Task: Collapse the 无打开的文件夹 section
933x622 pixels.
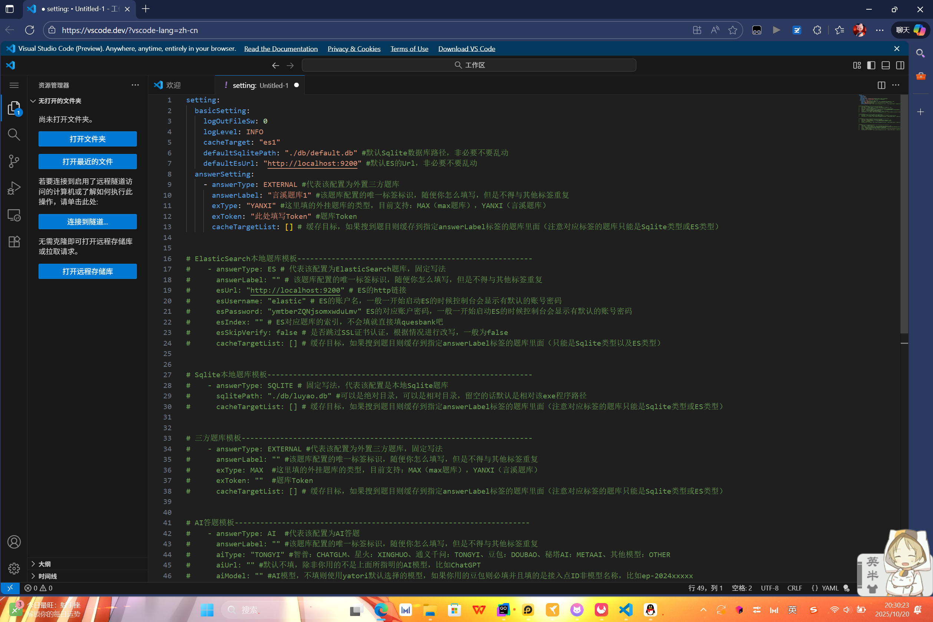Action: click(x=59, y=101)
